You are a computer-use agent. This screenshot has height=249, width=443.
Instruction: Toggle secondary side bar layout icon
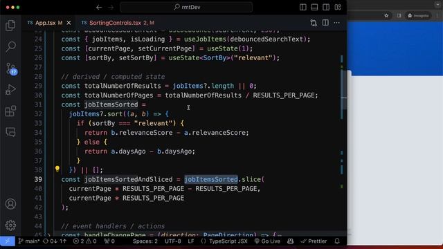click(x=326, y=8)
